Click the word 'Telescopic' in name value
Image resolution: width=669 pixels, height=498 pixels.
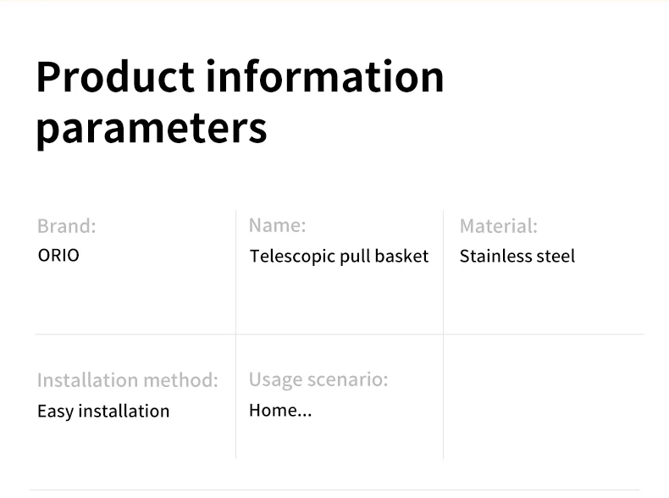(291, 256)
